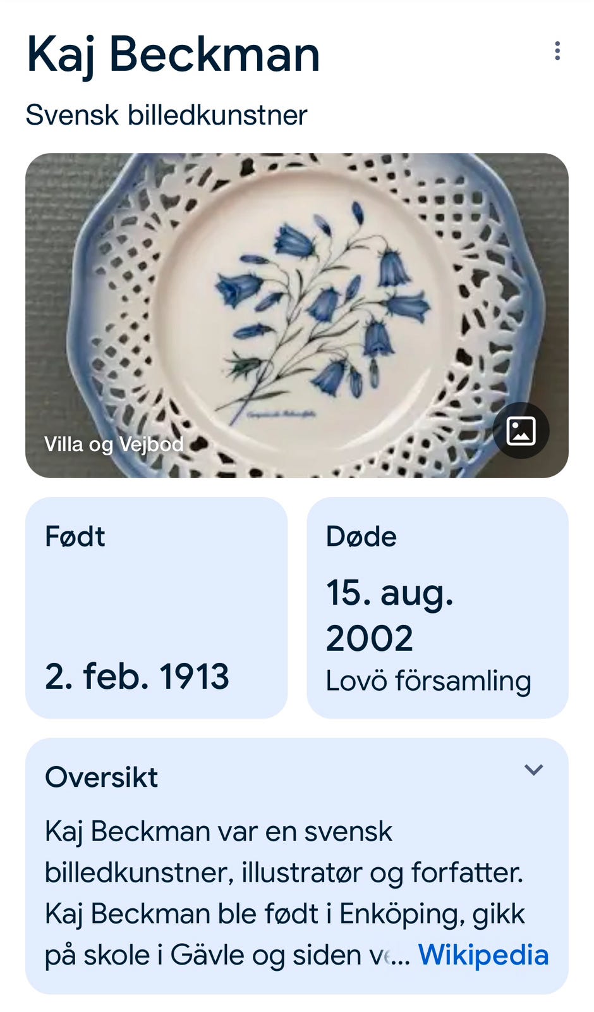
Task: Tap the Villa og Vejbod image source
Action: coord(114,444)
